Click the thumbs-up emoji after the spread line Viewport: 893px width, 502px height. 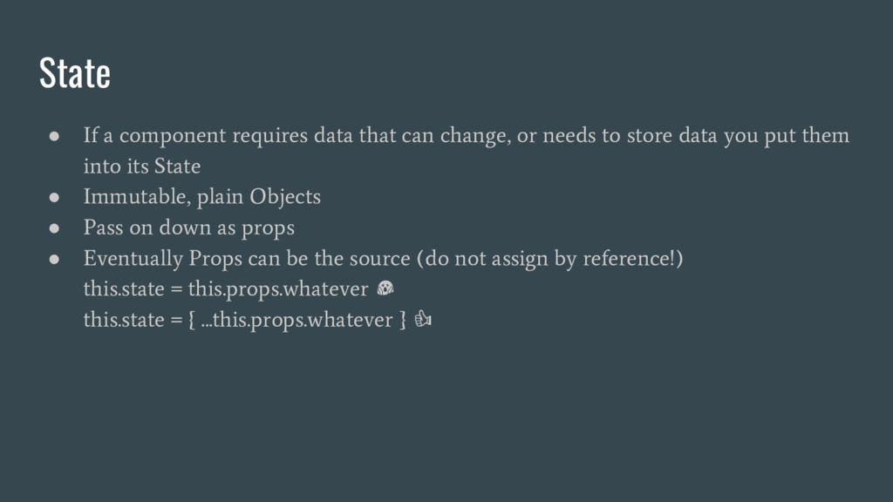[423, 319]
